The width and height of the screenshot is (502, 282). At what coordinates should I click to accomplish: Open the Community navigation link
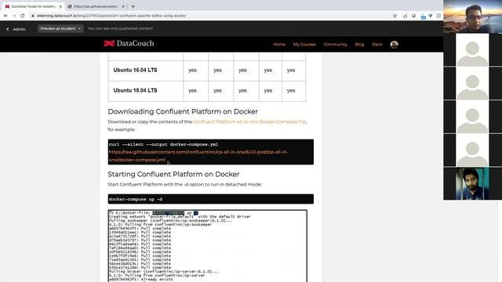click(335, 45)
